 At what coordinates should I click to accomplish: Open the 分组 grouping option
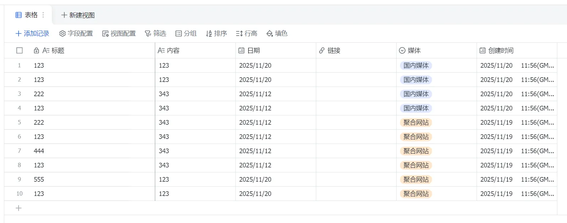coord(186,33)
